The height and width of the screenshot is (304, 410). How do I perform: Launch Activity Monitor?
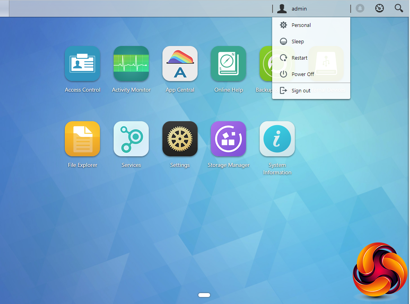[x=131, y=64]
